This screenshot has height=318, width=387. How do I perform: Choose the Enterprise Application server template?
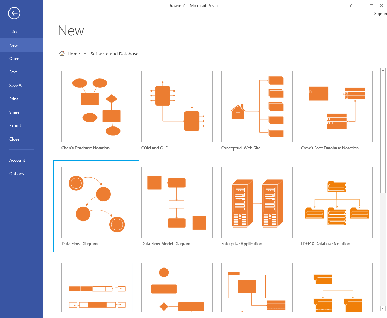[257, 202]
